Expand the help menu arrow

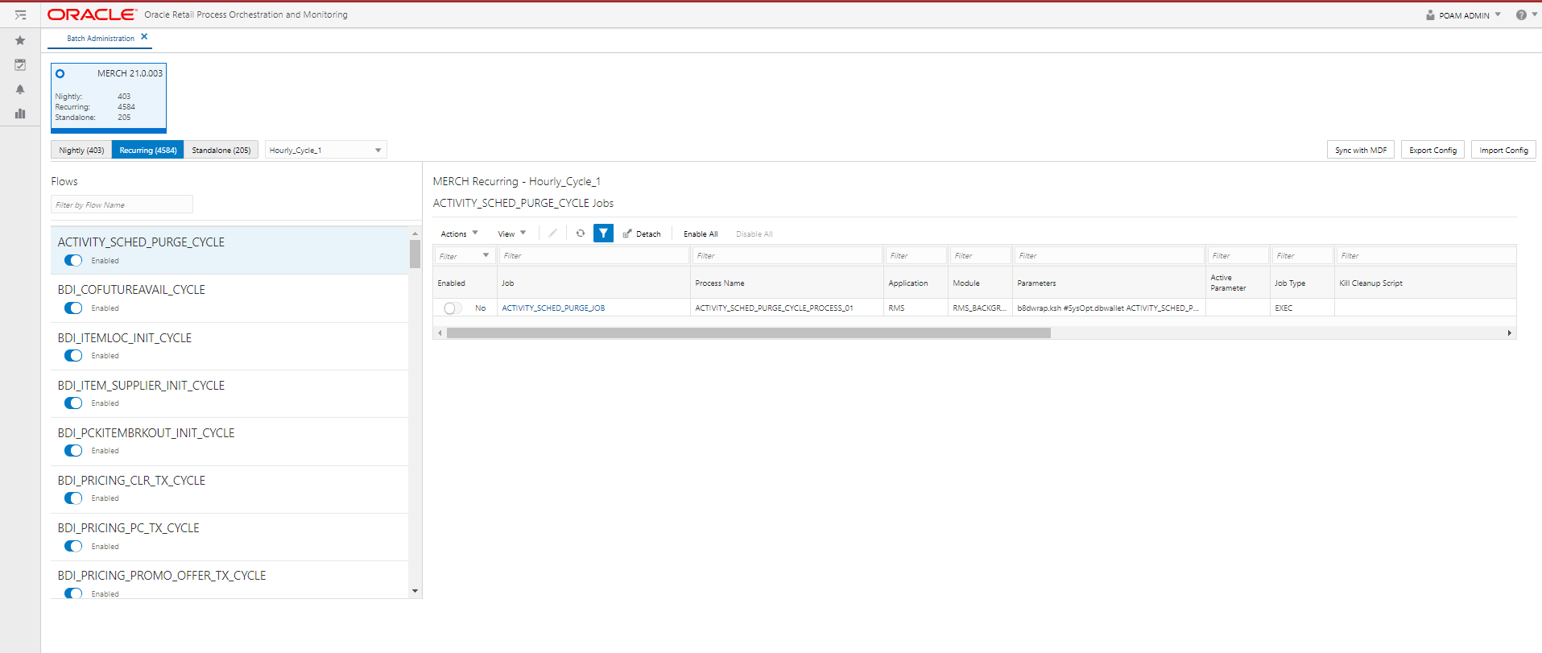pyautogui.click(x=1535, y=14)
